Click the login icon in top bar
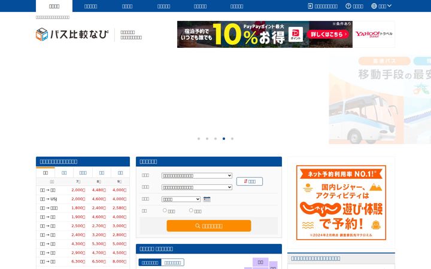 [x=310, y=6]
